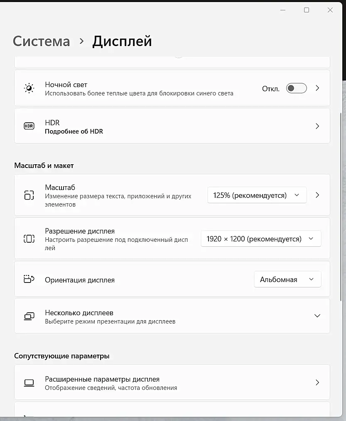346x421 pixels.
Task: Open the HDR settings row chevron
Action: tap(317, 126)
